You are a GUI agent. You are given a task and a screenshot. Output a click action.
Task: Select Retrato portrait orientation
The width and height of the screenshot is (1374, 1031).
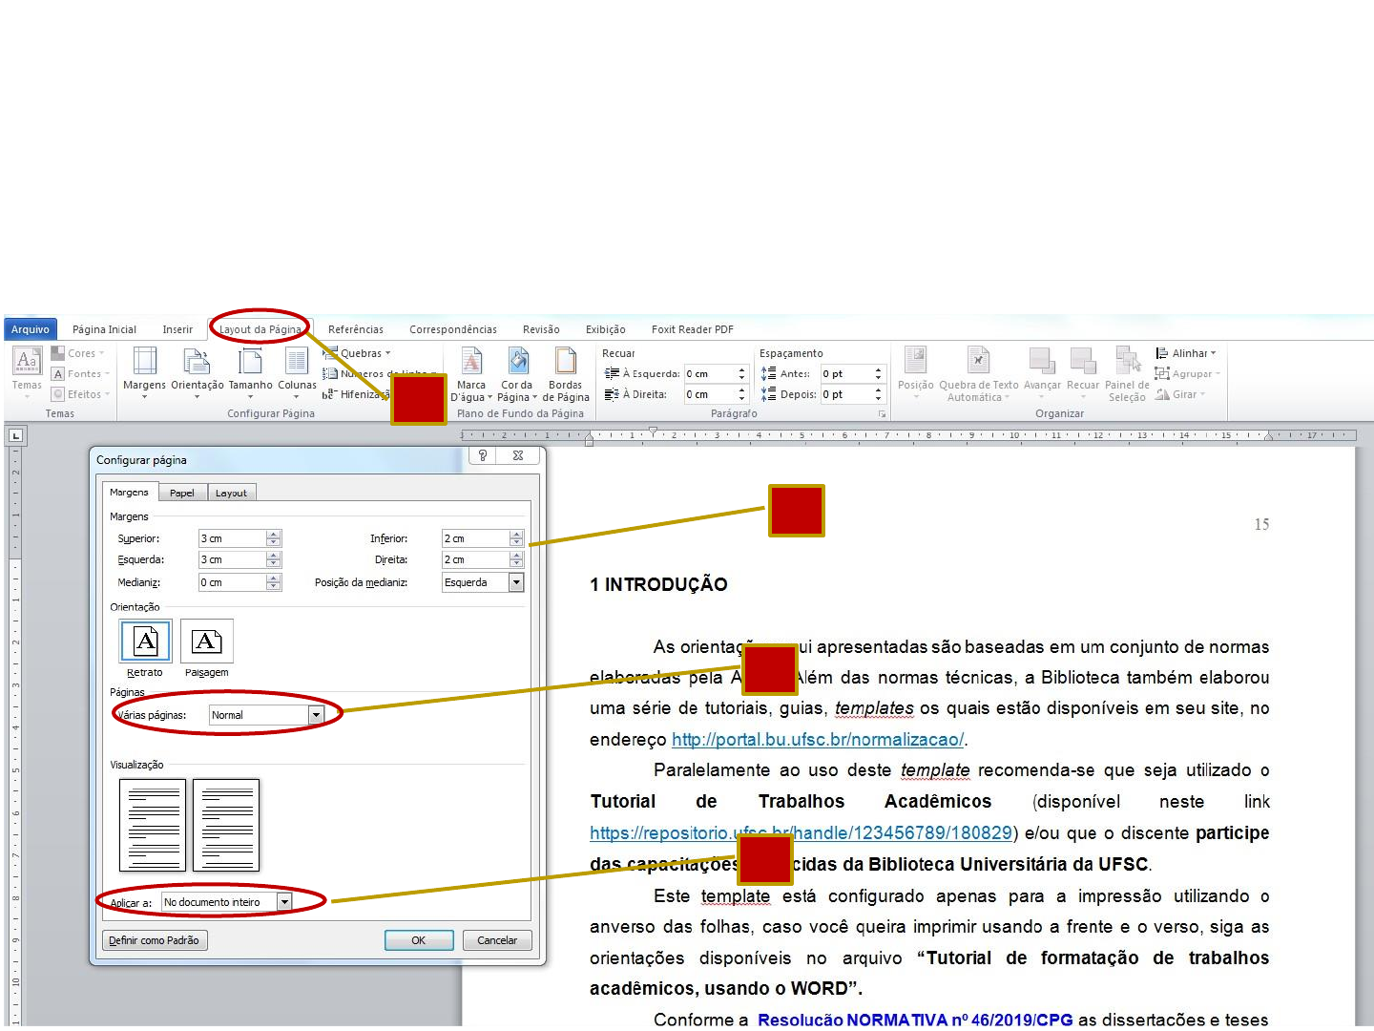pos(145,642)
